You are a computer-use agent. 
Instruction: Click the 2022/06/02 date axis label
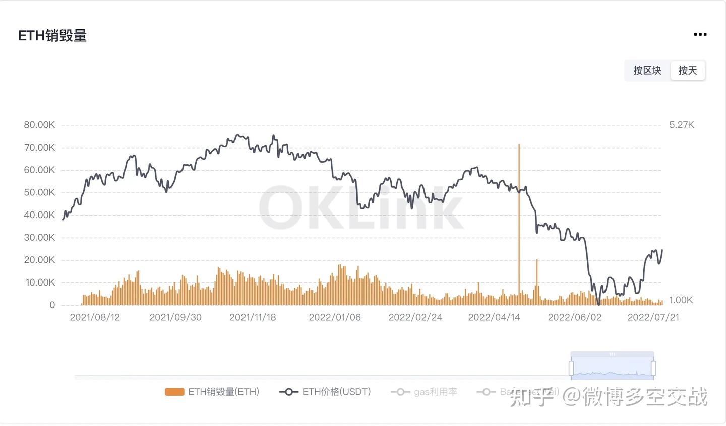(x=574, y=317)
